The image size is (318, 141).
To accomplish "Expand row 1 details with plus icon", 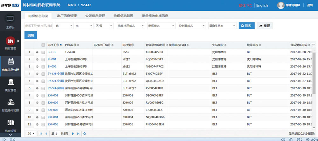I will pos(37,52).
